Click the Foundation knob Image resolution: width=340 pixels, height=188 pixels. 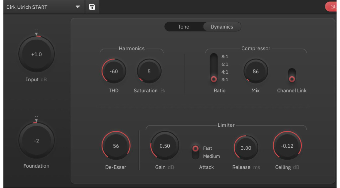pyautogui.click(x=37, y=141)
